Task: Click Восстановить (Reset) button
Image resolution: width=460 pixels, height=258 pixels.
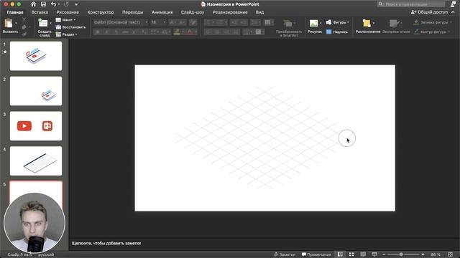Action: pyautogui.click(x=70, y=27)
